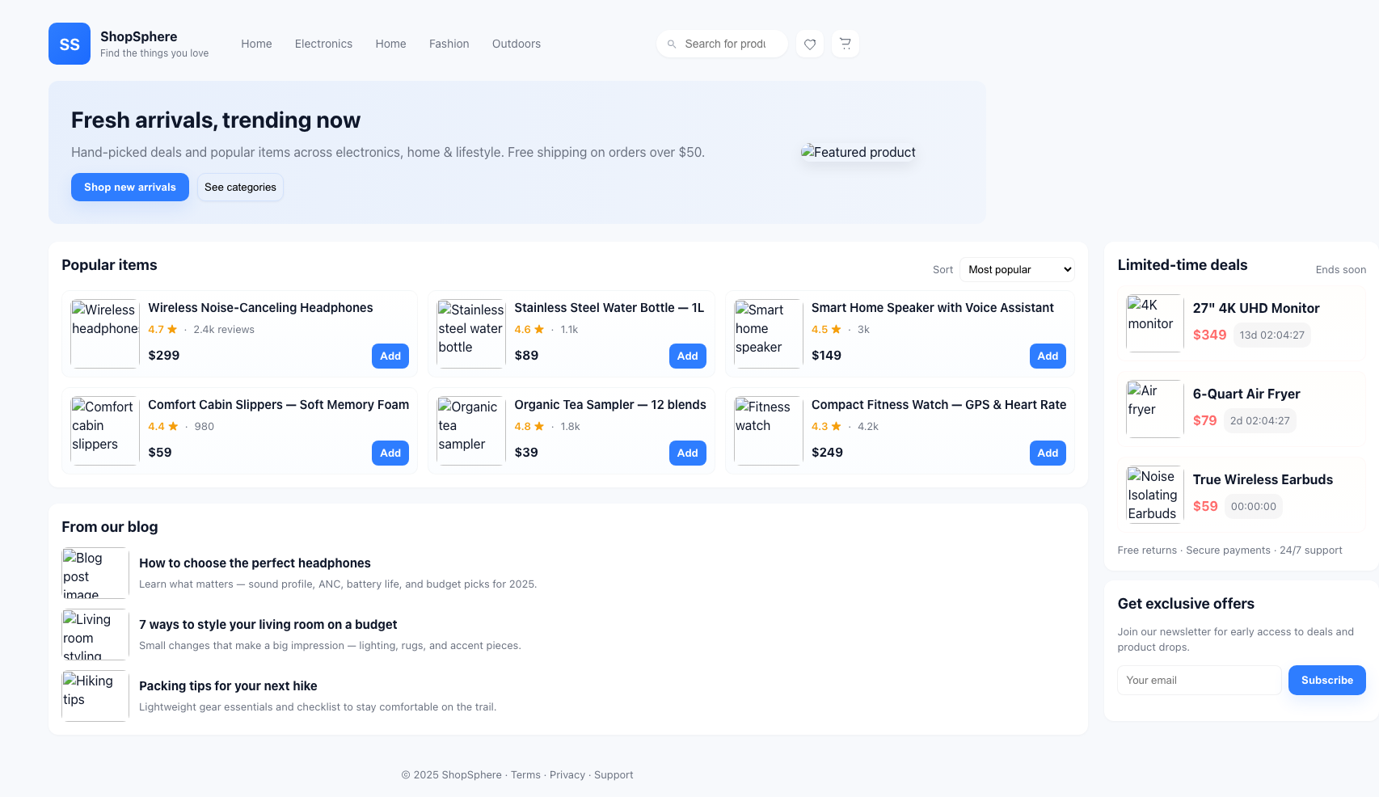
Task: Add the Compact Fitness Watch to cart
Action: coord(1047,453)
